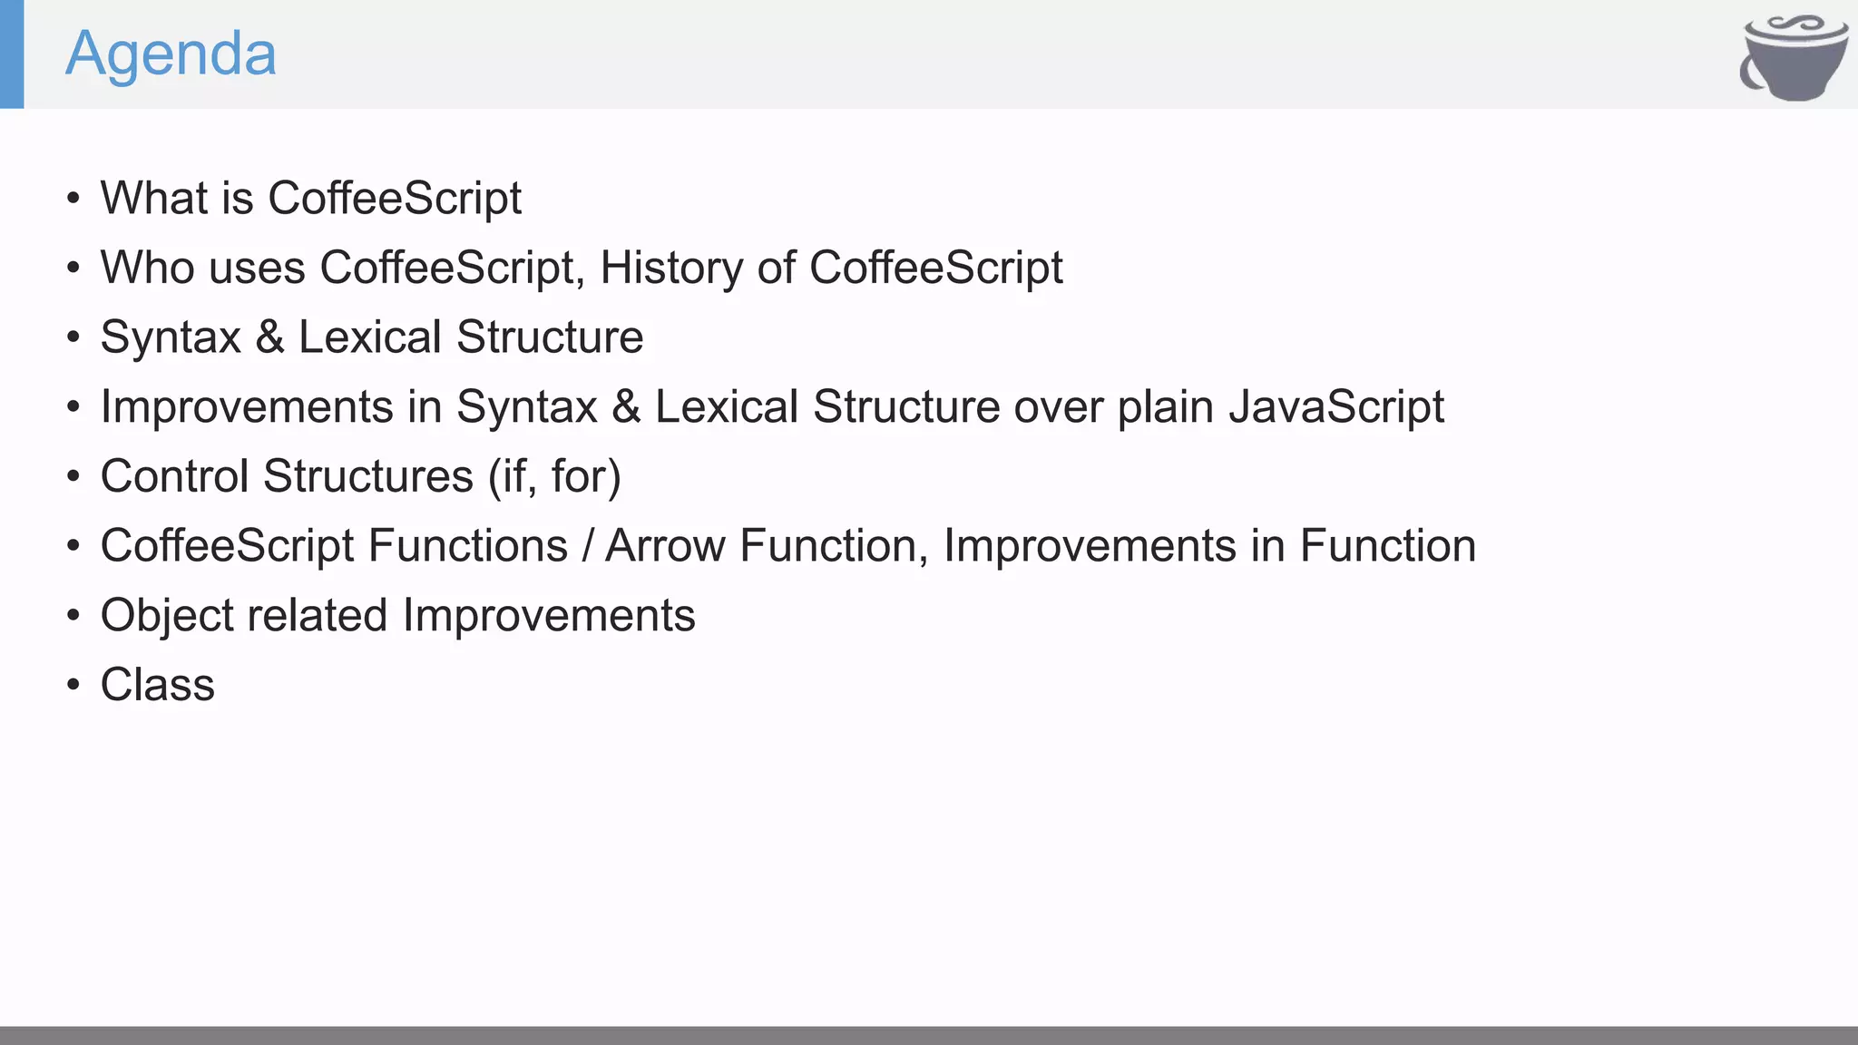Screen dimensions: 1858x1045
Task: Select the "What is CoffeeScript" bullet
Action: 310,198
